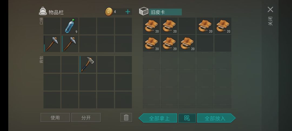This screenshot has width=292, height=131.
Task: Tap the backpack icon beside 物品栏
Action: click(x=43, y=11)
